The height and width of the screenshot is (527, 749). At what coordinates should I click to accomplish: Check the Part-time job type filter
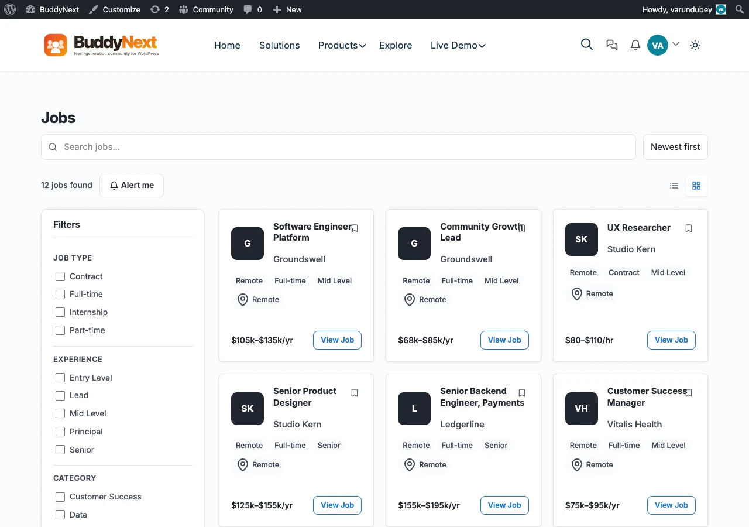[60, 330]
